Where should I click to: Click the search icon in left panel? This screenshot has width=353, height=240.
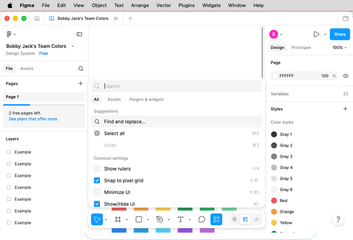point(81,68)
